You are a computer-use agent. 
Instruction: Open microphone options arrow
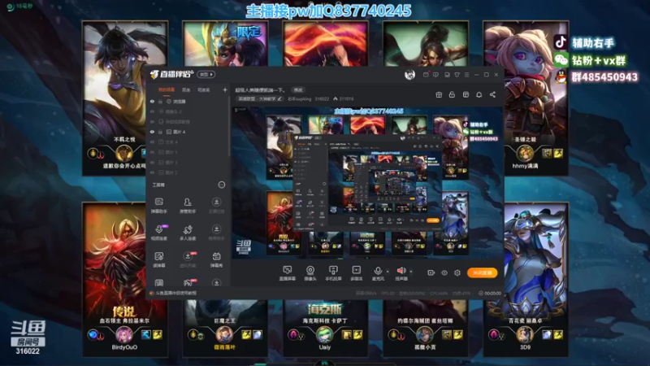[x=388, y=272]
